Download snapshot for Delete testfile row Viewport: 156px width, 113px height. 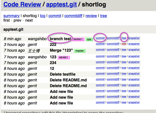pyautogui.click(x=134, y=74)
